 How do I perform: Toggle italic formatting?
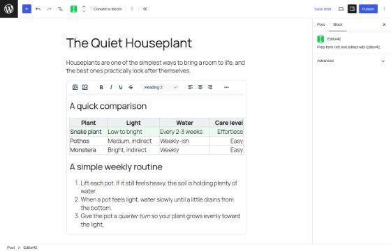point(111,87)
